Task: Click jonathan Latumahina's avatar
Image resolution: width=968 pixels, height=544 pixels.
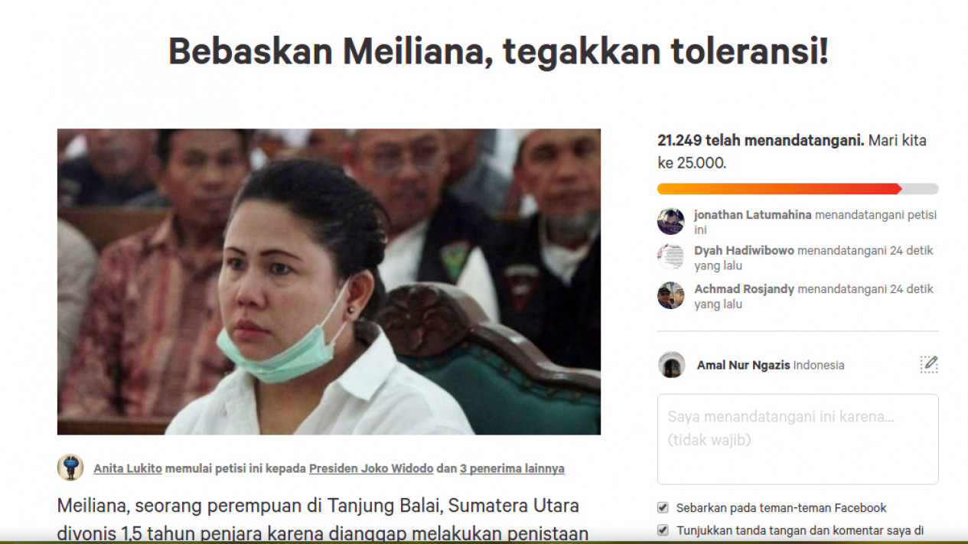Action: pyautogui.click(x=671, y=222)
